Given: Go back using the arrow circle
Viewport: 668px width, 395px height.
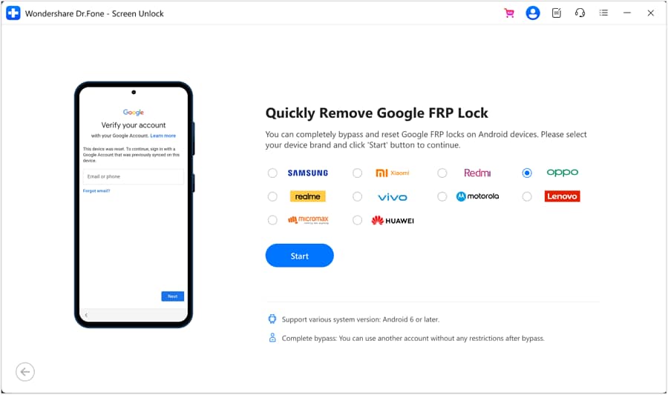Looking at the screenshot, I should pos(25,372).
